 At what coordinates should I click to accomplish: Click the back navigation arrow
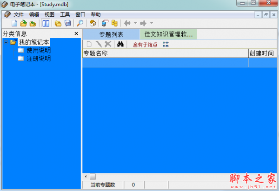tap(127, 23)
